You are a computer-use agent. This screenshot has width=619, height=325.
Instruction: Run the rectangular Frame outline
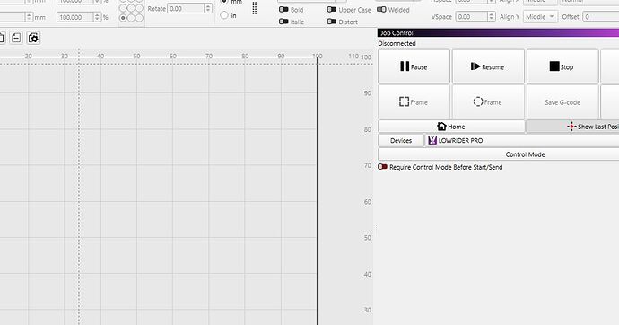[414, 101]
